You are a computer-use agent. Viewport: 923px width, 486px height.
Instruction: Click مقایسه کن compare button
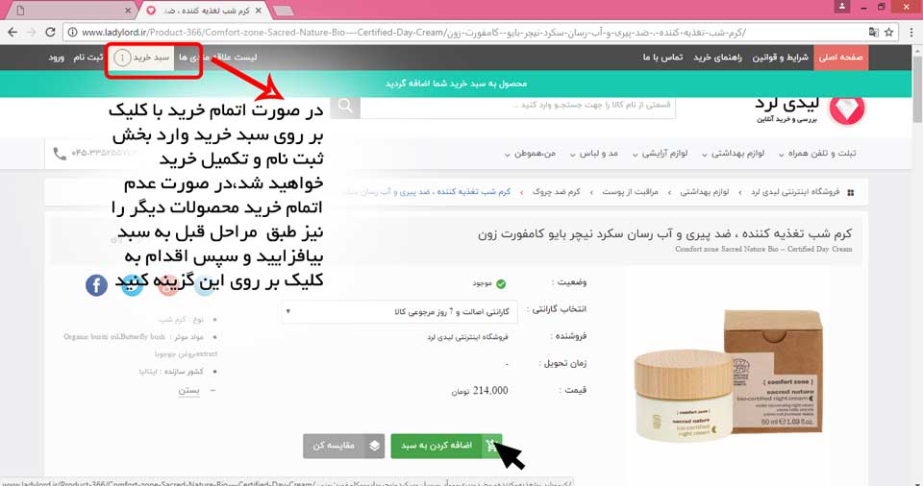point(344,446)
